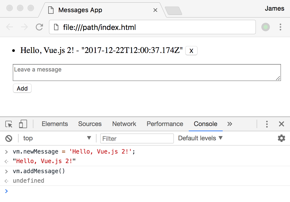Click the 'Leave a message' text area

[x=147, y=72]
